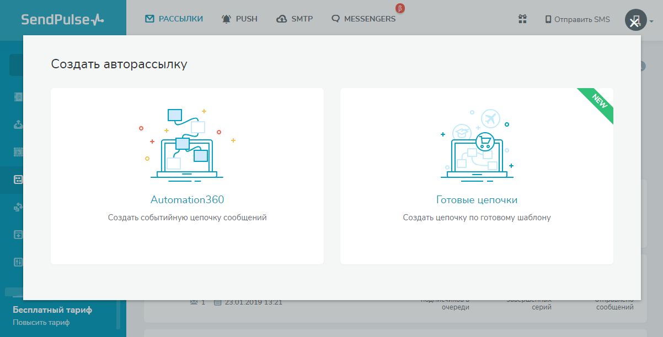The image size is (663, 337).
Task: Click Отправить SMS in the header
Action: 578,19
